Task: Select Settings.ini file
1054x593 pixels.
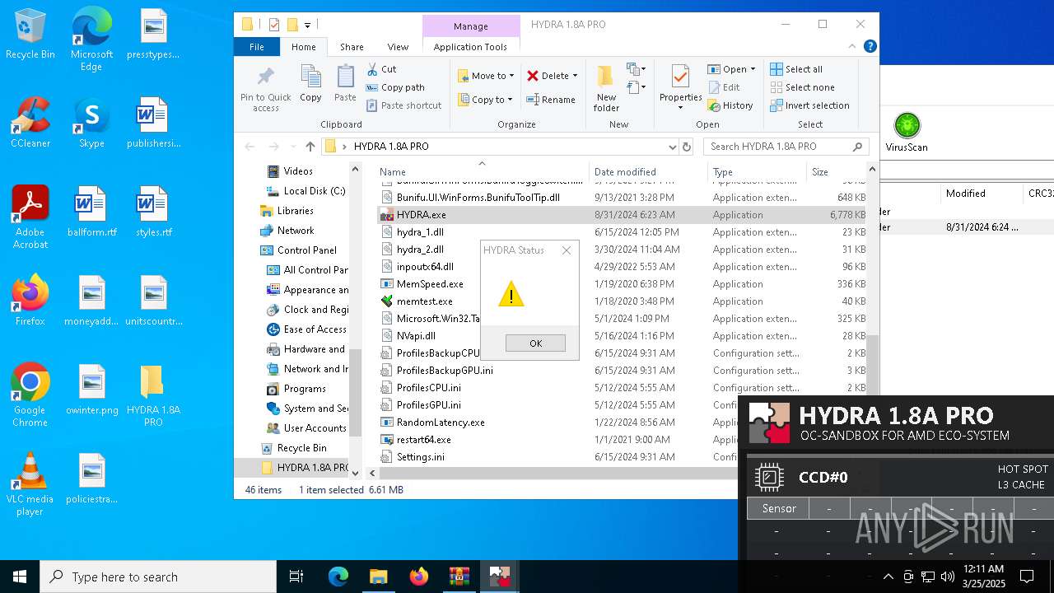Action: tap(420, 457)
